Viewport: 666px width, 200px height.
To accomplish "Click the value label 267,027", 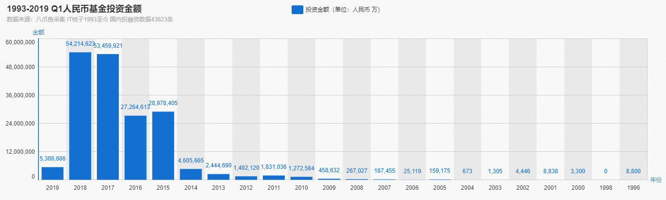I will pos(357,171).
